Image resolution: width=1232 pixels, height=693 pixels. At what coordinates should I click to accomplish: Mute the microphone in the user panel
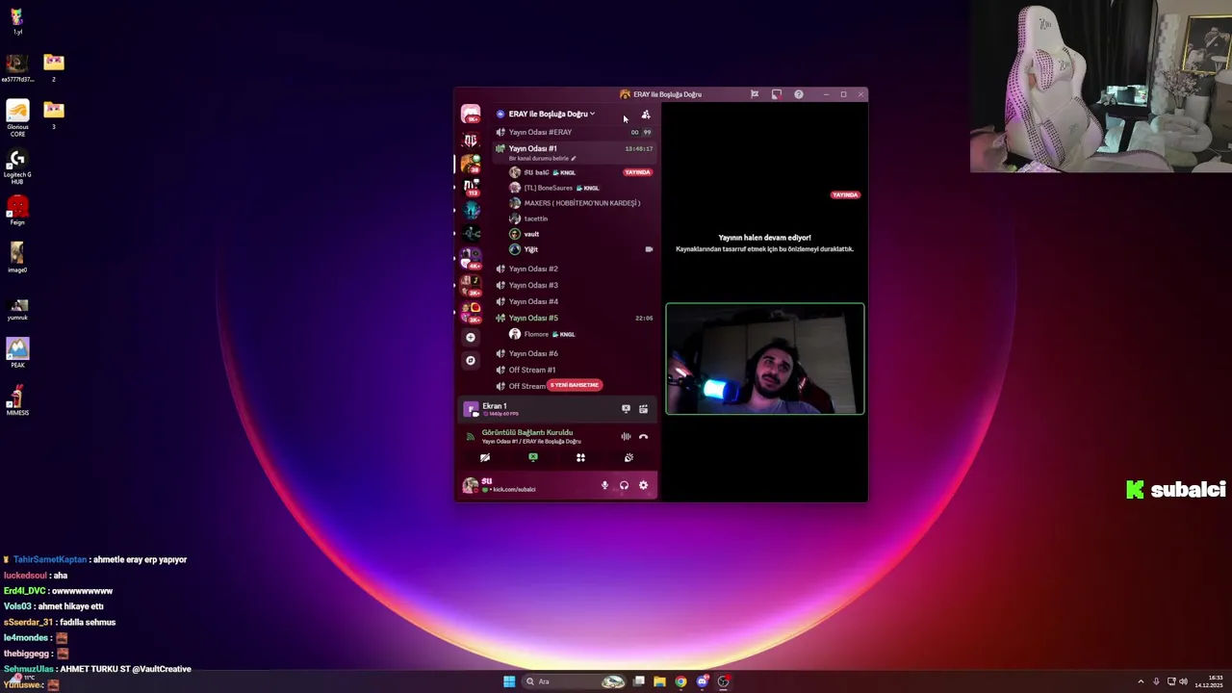tap(604, 485)
